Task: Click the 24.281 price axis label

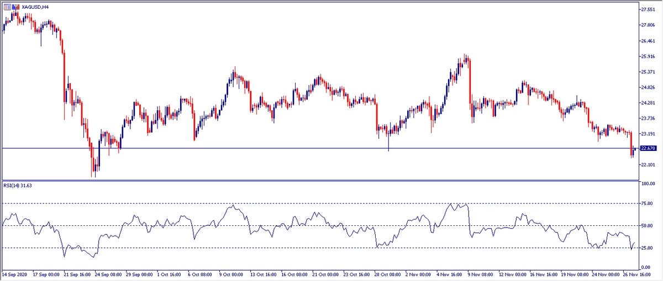Action: [648, 102]
